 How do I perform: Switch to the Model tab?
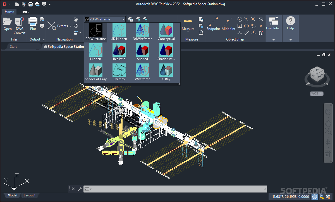pyautogui.click(x=12, y=195)
